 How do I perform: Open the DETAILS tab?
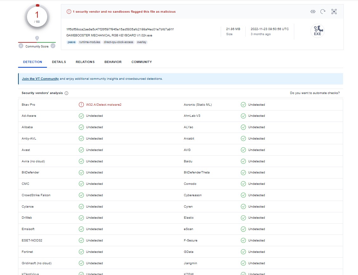tap(59, 62)
